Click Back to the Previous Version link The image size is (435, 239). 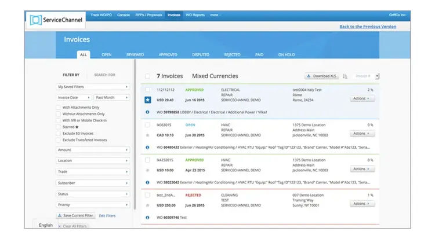368,27
